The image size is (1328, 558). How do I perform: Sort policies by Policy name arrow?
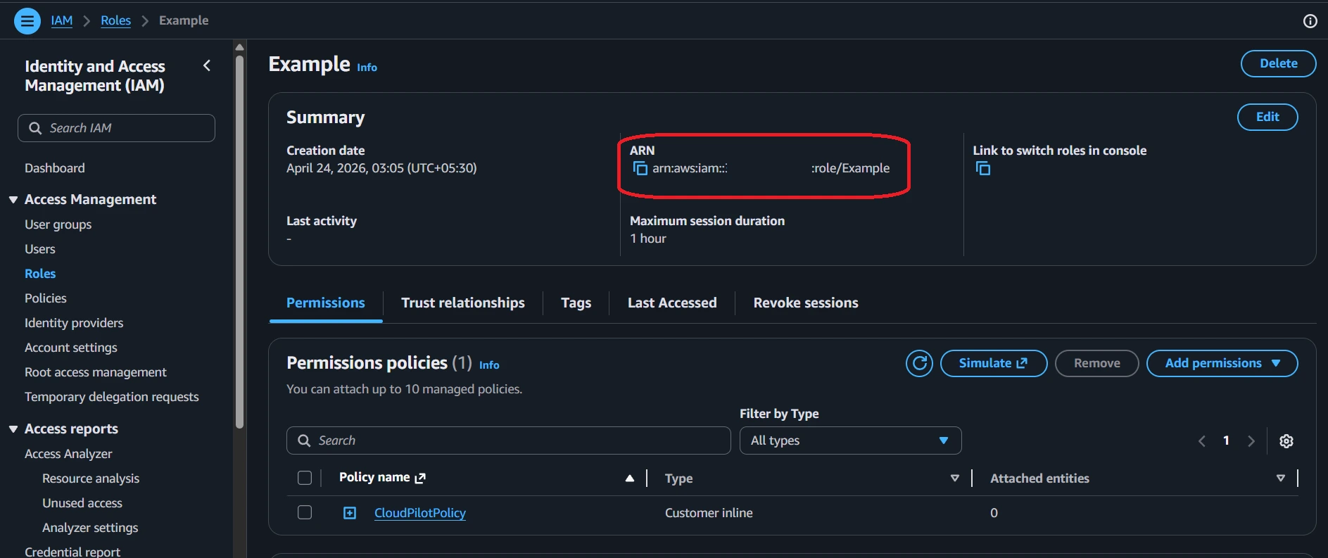[630, 478]
